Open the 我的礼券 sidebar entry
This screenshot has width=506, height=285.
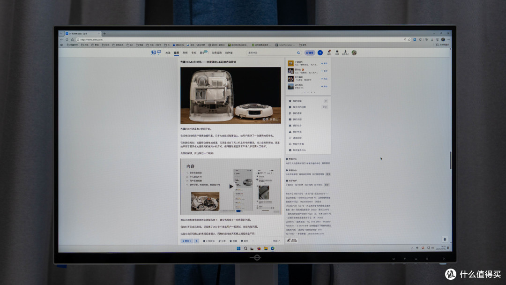308,126
